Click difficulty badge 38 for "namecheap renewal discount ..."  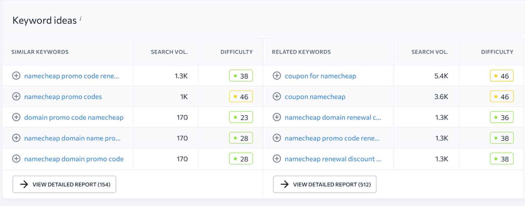point(502,159)
